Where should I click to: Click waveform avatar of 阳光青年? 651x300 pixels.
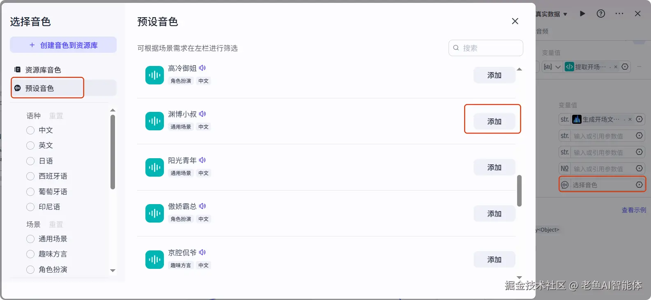pos(154,167)
